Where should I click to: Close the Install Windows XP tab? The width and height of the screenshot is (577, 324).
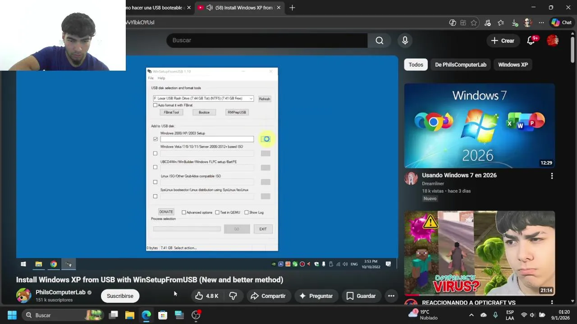[279, 8]
